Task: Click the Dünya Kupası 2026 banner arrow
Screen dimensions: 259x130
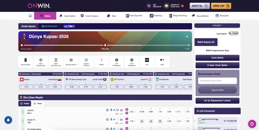Action: [x=187, y=37]
